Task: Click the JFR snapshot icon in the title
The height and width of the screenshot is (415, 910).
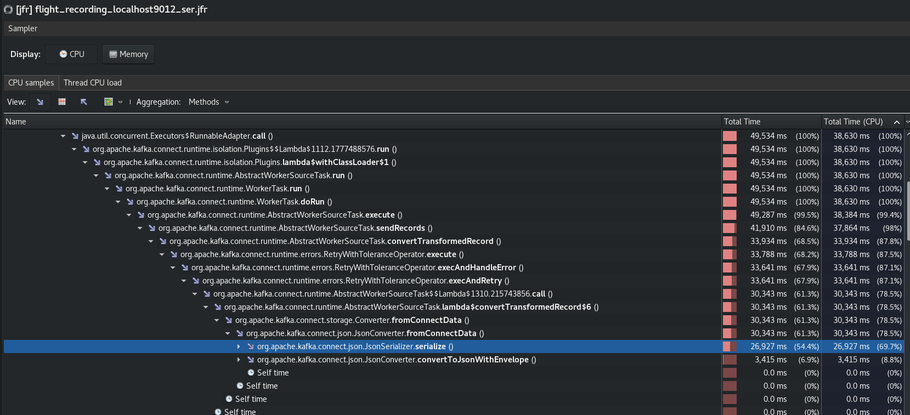Action: tap(8, 9)
